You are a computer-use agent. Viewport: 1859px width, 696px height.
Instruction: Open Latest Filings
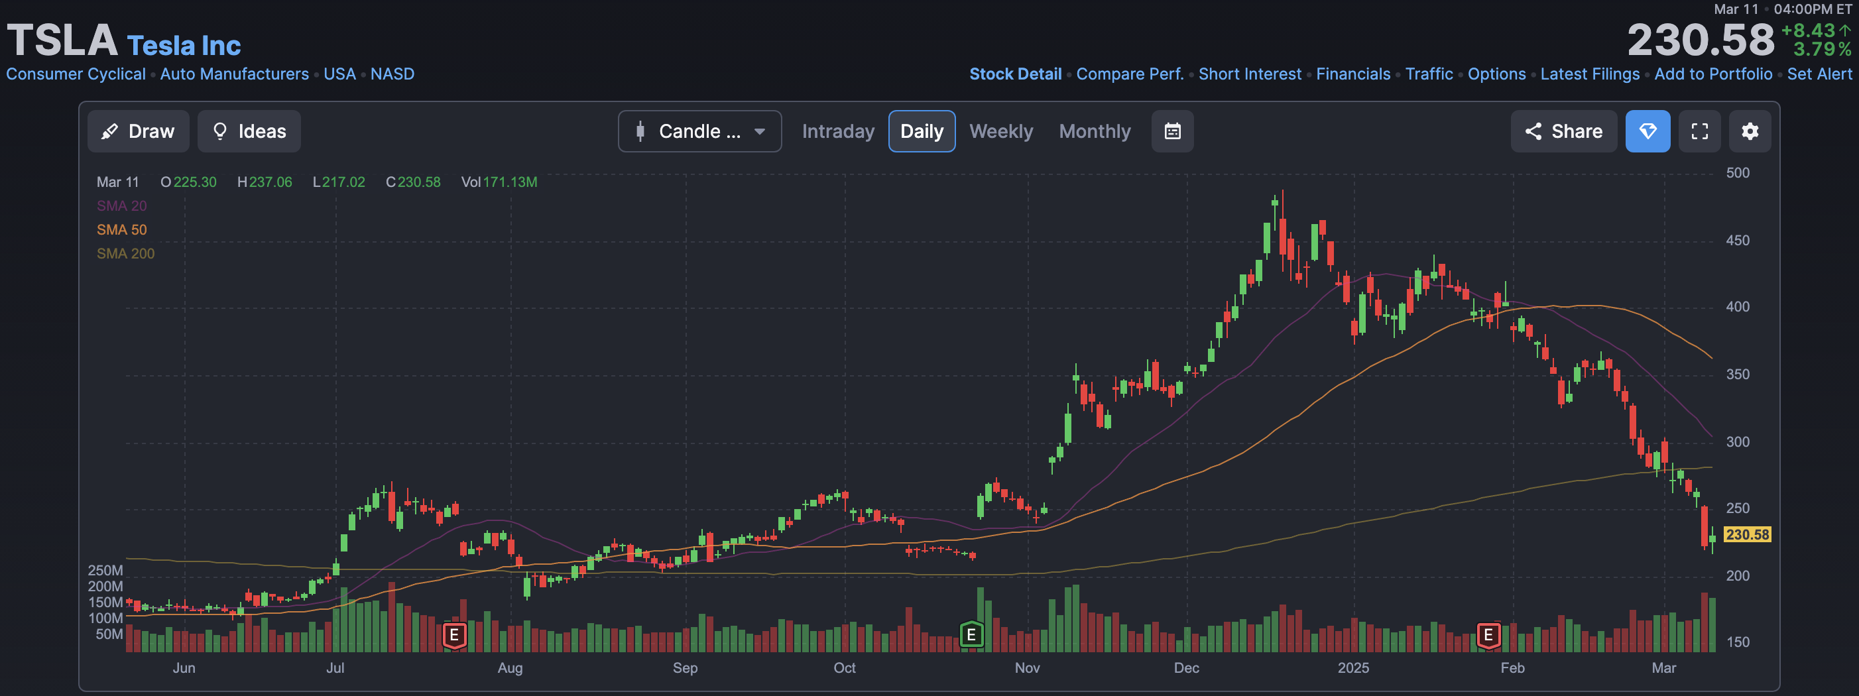[1590, 74]
